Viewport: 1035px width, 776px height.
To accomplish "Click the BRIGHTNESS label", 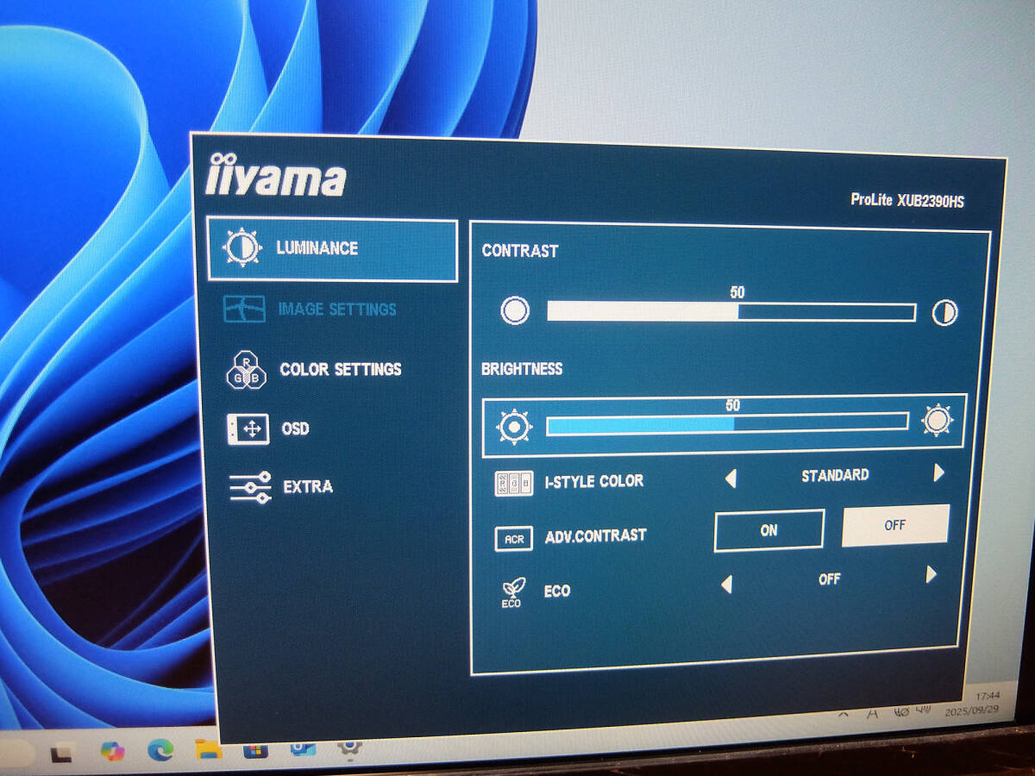I will pyautogui.click(x=522, y=368).
